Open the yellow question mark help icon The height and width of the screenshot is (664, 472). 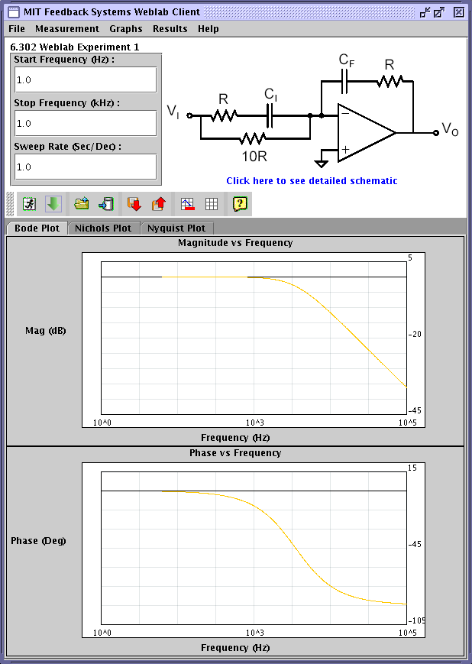tap(240, 204)
